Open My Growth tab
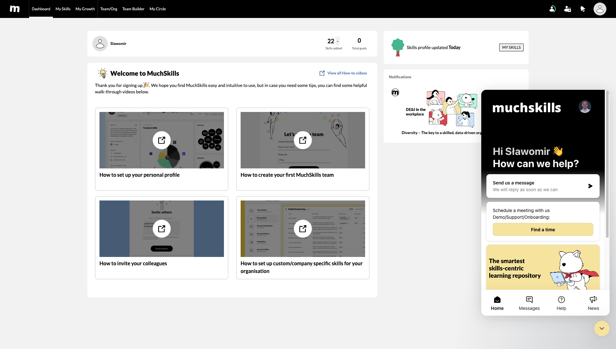Screen dimensions: 616x349 pos(85,9)
